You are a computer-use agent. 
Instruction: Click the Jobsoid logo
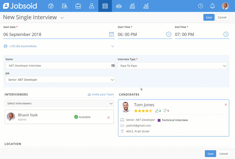[x=20, y=6]
